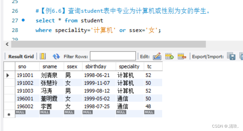Viewport: 243px width, 131px height.
Task: Delete selected rows with the remove icon
Action: pyautogui.click(x=182, y=56)
